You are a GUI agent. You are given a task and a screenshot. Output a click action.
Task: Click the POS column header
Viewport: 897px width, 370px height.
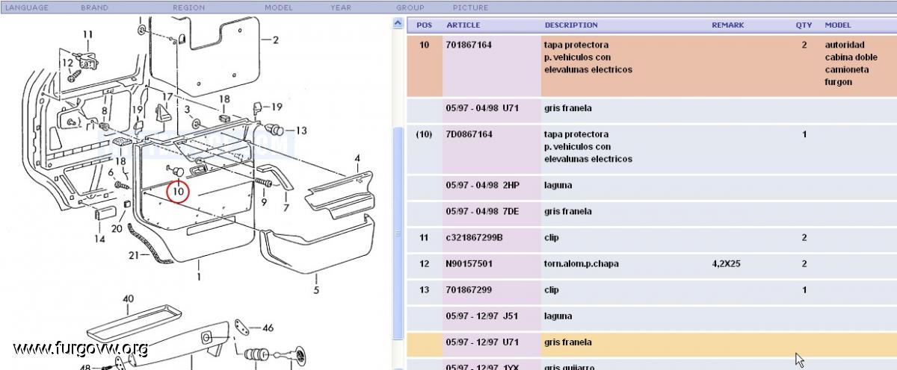tap(424, 25)
